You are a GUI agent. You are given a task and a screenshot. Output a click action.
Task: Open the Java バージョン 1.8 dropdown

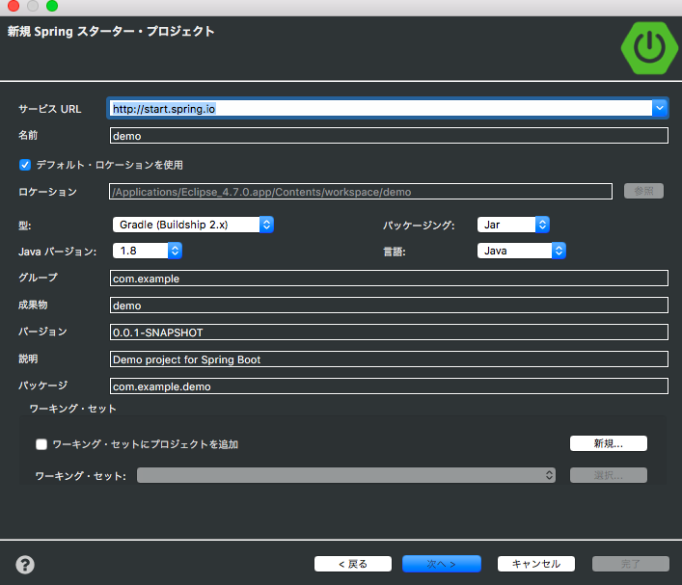point(147,251)
